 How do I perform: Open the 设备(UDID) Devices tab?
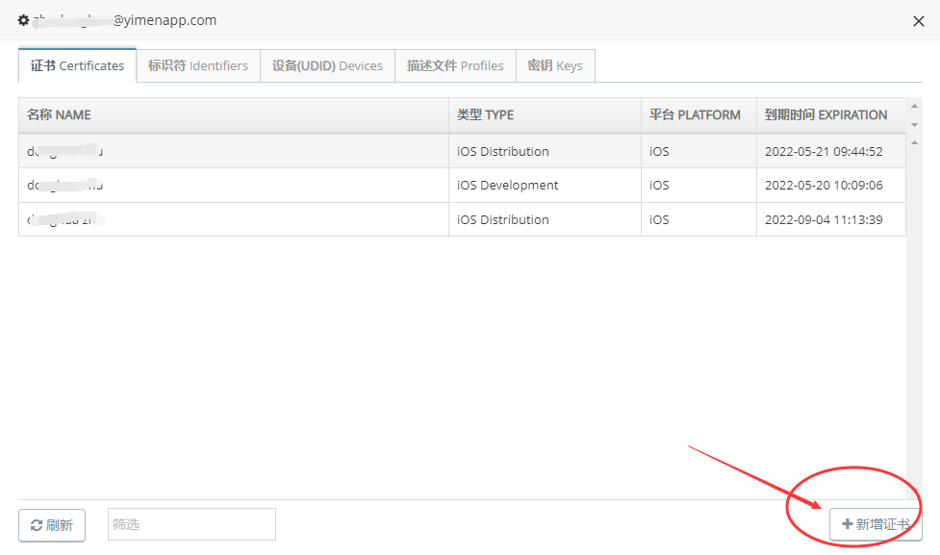pos(327,65)
